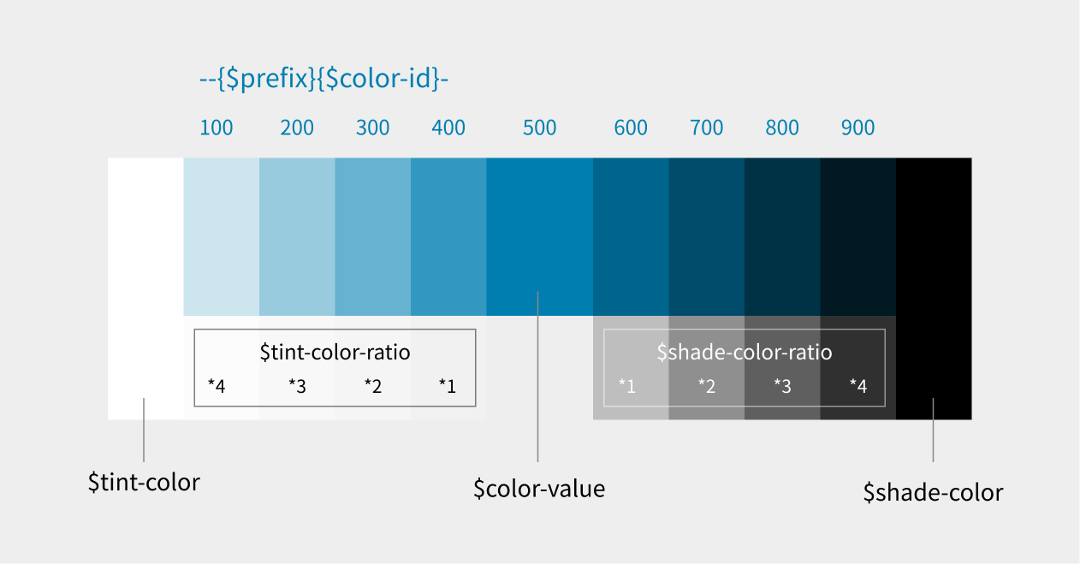Choose the 800 dark navy swatch
The width and height of the screenshot is (1080, 564).
click(782, 236)
